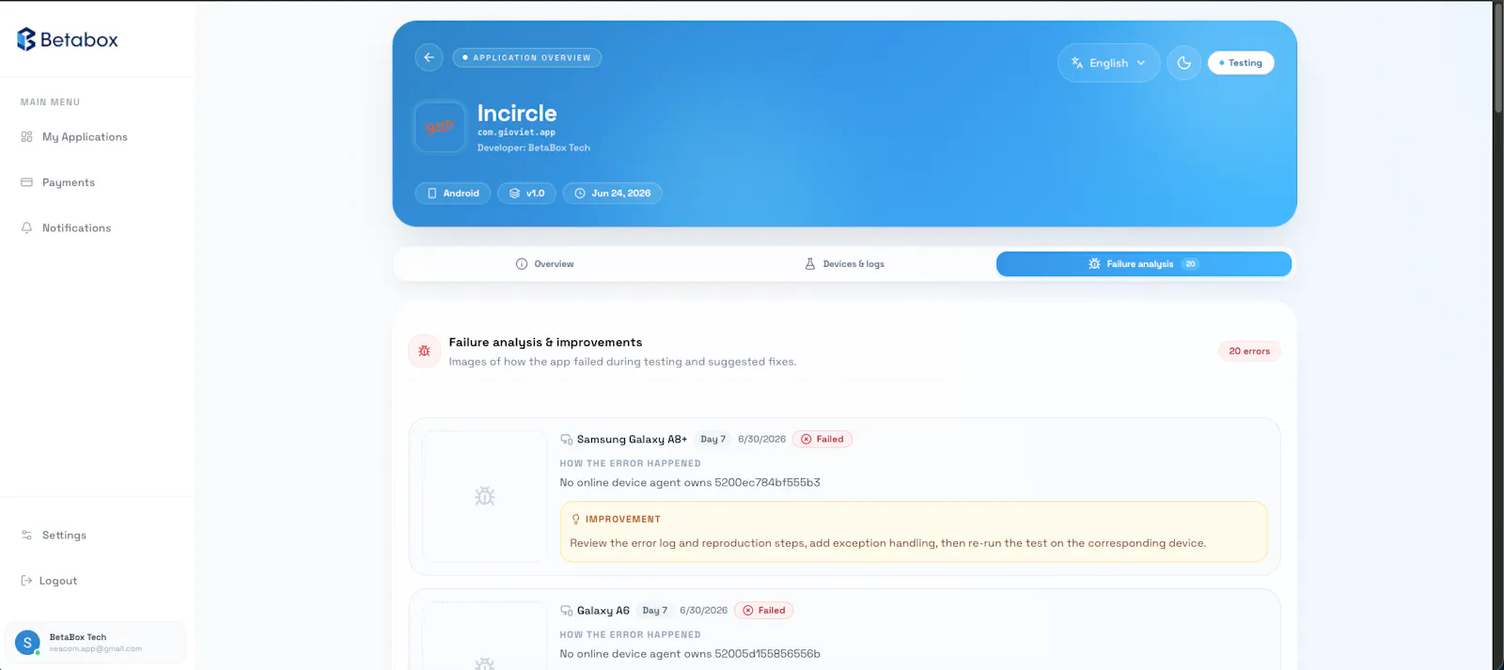
Task: Open Notifications from sidebar
Action: pos(76,228)
